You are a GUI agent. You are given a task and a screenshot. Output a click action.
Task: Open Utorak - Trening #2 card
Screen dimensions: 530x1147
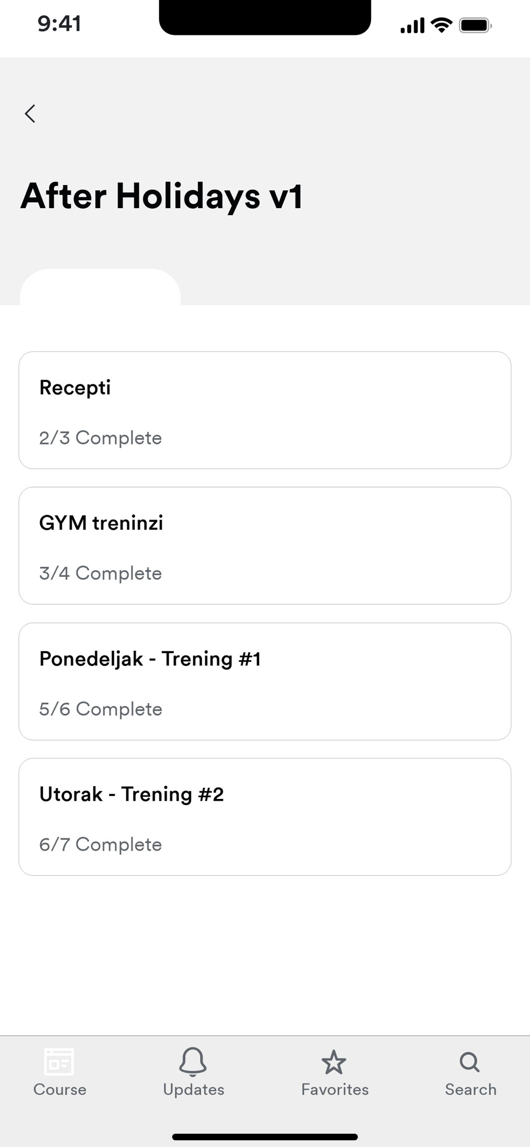pos(265,817)
